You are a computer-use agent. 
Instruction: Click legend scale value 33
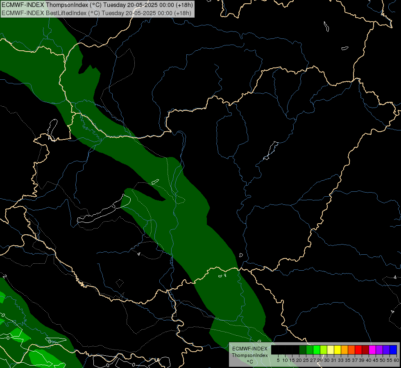click(x=341, y=360)
